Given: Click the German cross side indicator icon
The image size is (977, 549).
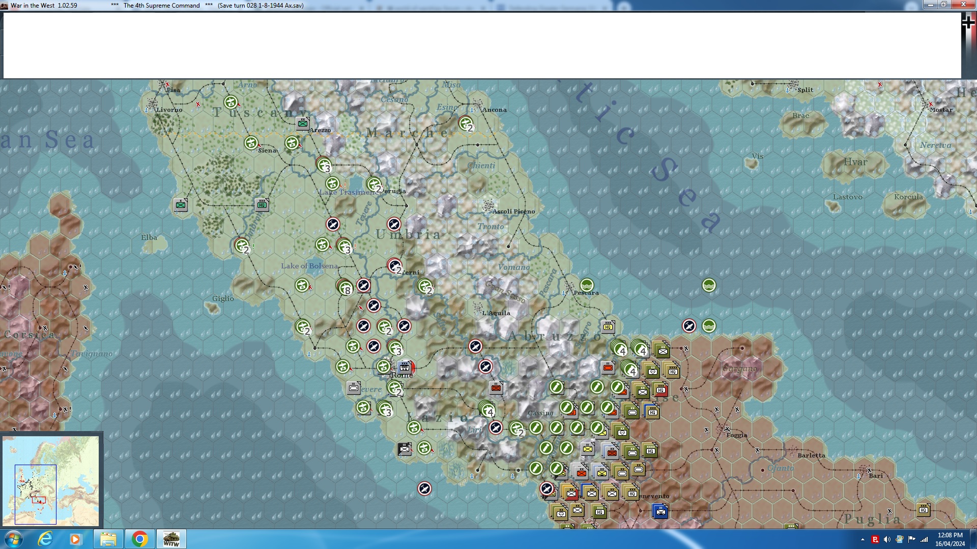Looking at the screenshot, I should tap(968, 22).
